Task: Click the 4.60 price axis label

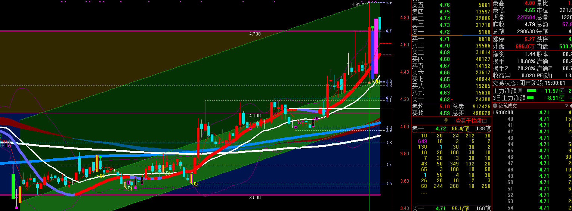Action: [404, 45]
